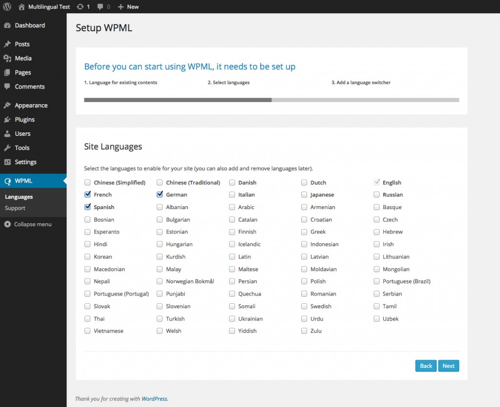Click the Next button
Viewport: 500px width, 407px height.
coord(448,365)
